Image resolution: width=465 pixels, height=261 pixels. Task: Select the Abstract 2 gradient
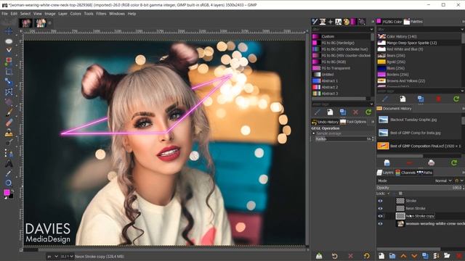click(341, 87)
